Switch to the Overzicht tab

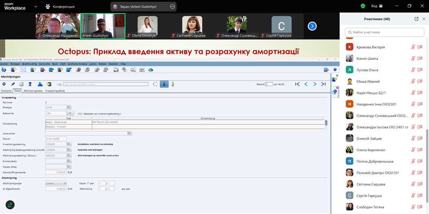(6, 91)
